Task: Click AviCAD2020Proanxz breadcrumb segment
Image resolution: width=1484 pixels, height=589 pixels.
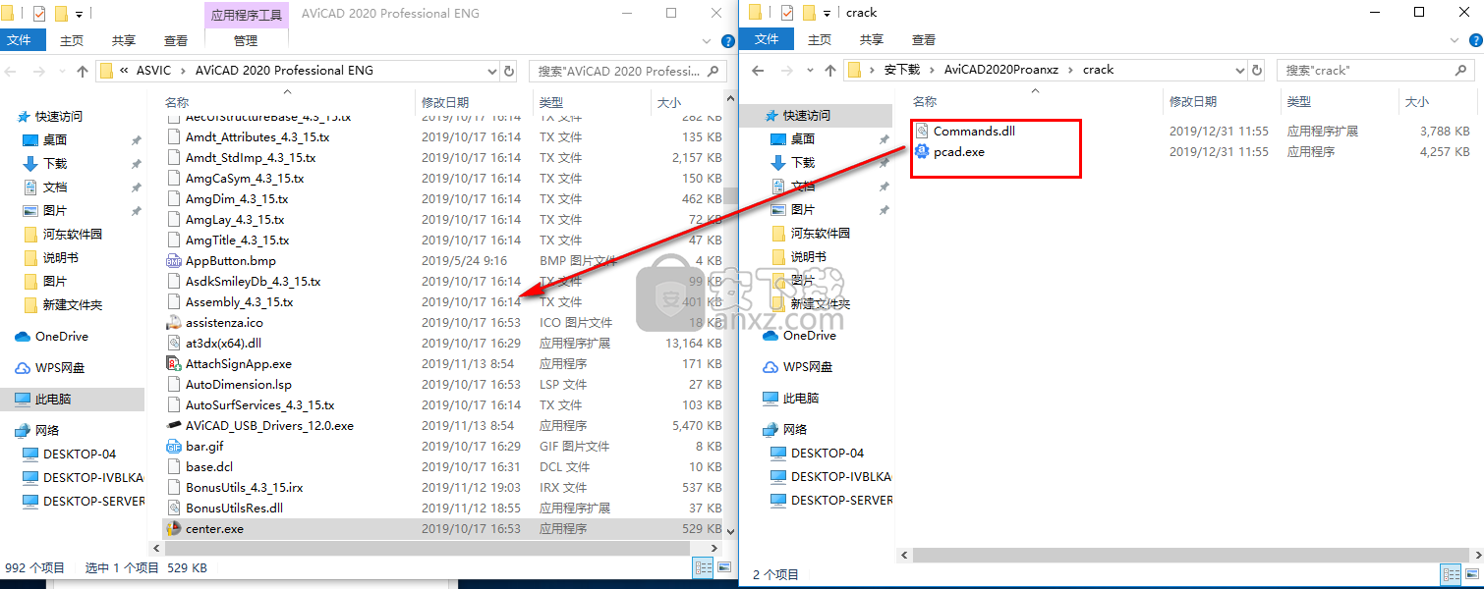Action: [x=1002, y=70]
